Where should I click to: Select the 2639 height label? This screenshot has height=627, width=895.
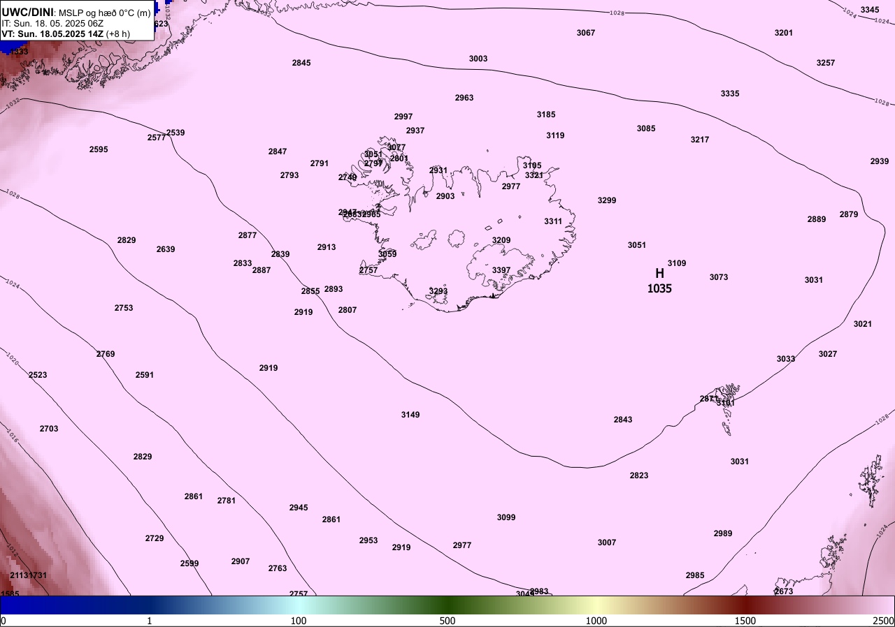click(x=166, y=249)
